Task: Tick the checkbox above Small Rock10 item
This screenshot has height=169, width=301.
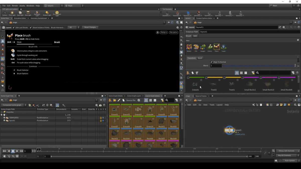Action: 261,78
